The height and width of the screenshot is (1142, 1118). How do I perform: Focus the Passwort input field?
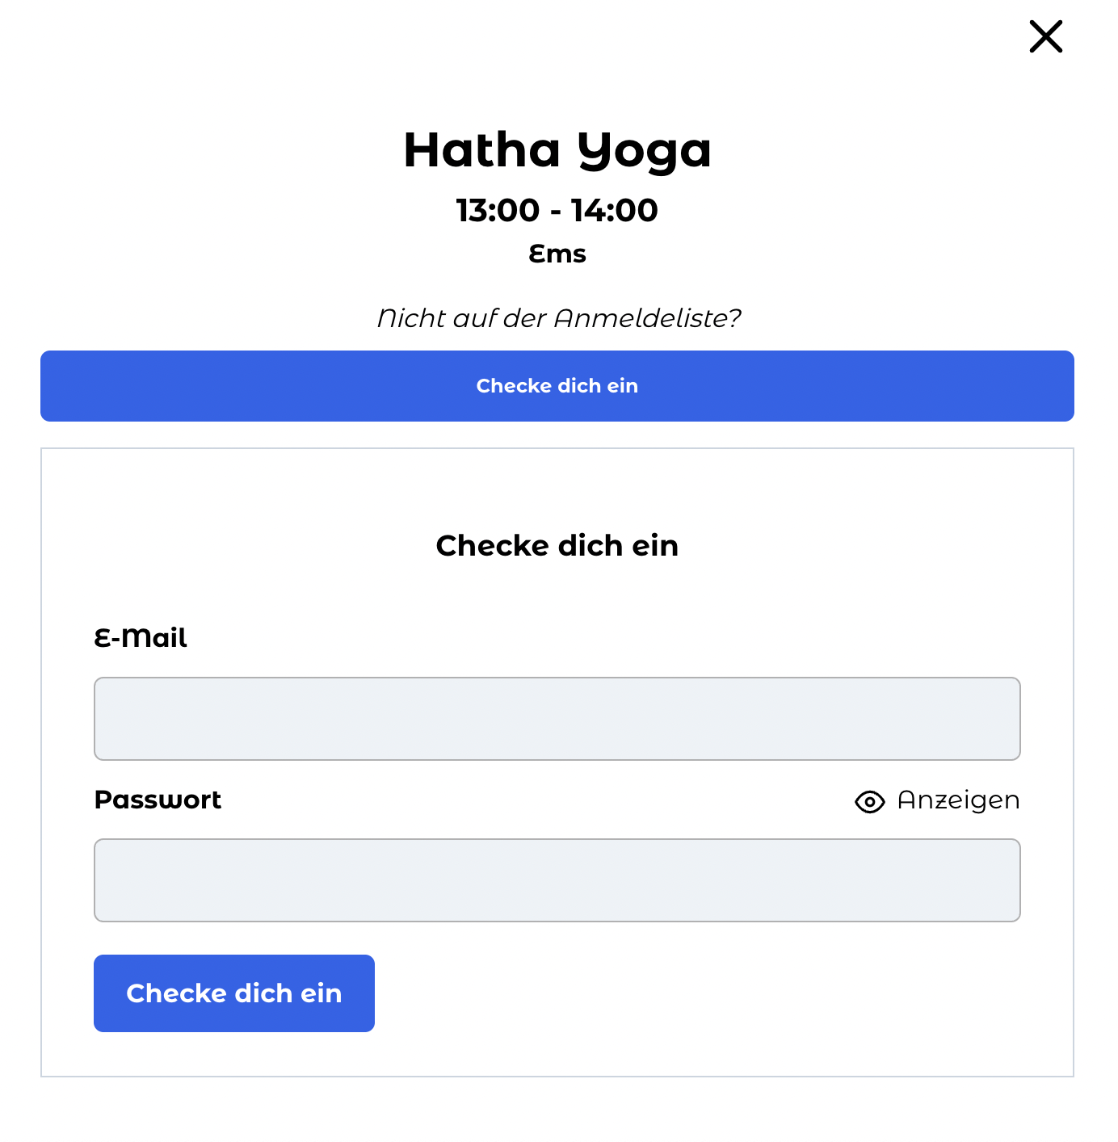pyautogui.click(x=557, y=880)
